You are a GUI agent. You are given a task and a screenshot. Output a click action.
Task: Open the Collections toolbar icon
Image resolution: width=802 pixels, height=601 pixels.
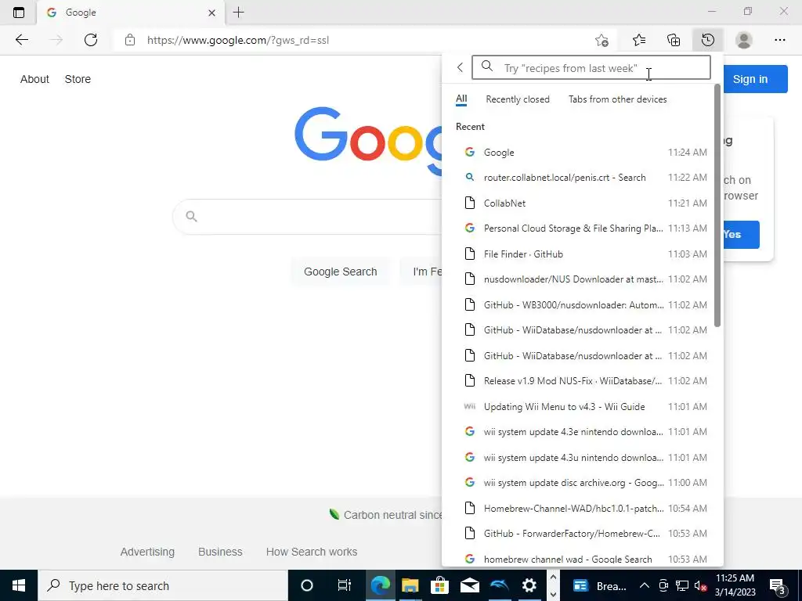[674, 40]
